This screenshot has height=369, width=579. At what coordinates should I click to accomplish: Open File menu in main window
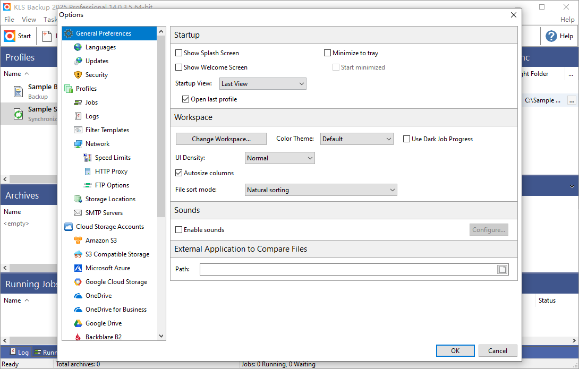pos(9,20)
